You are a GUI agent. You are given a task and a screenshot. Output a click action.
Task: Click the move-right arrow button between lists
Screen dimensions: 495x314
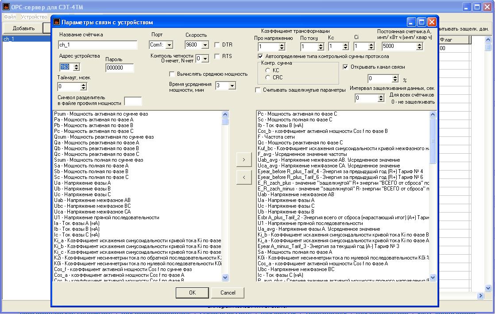coord(244,160)
